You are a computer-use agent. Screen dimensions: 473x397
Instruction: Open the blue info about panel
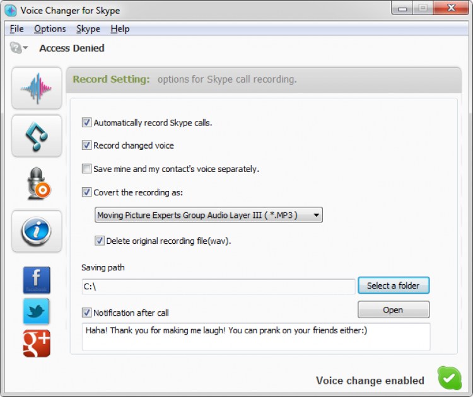[37, 231]
